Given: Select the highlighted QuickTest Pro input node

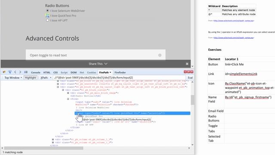Looking at the screenshot, I should point(132,113).
